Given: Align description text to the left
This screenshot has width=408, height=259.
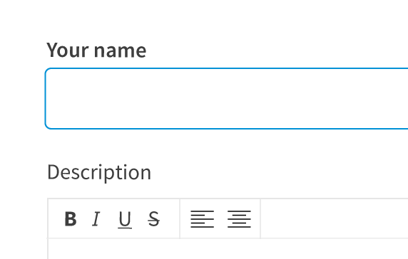Looking at the screenshot, I should 202,219.
